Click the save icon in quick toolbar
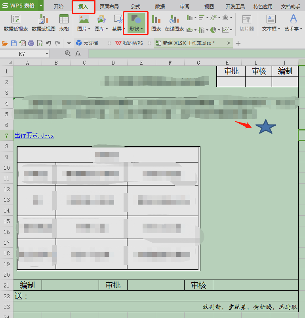 pos(14,43)
